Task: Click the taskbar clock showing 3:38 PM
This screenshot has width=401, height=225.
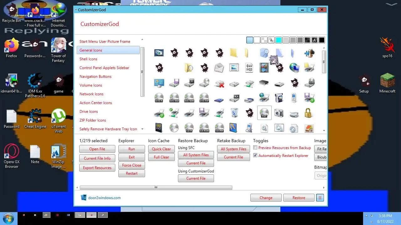Action: pyautogui.click(x=385, y=216)
